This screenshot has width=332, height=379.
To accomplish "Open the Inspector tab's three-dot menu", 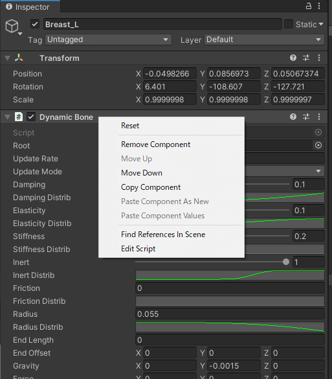I will click(319, 6).
